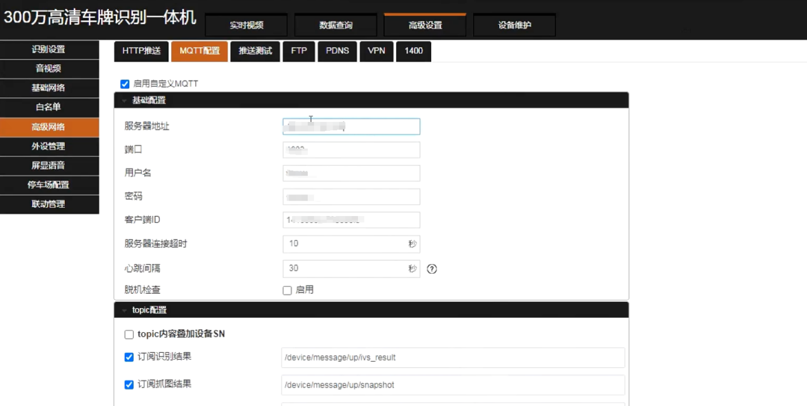Open the 数据查询 top tab
807x406 pixels.
tap(336, 25)
